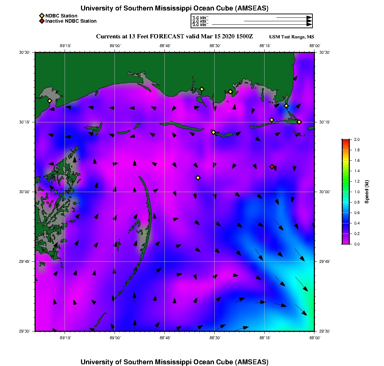
Task: Click 'Inactive NDBC Station' legend text
Action: click(71, 21)
